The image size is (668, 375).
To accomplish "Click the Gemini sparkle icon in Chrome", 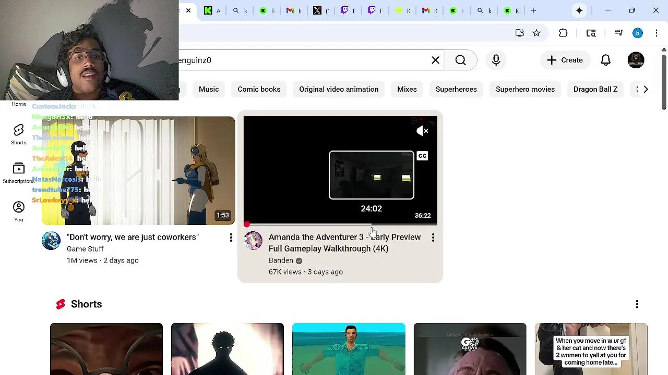I will click(579, 10).
